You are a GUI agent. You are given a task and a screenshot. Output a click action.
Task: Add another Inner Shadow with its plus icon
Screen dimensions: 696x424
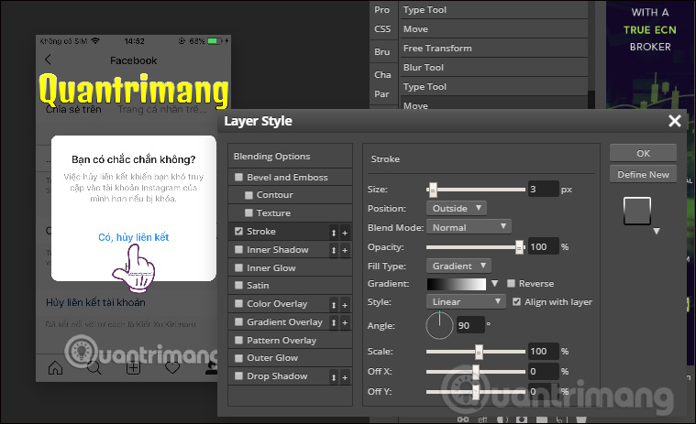(345, 251)
